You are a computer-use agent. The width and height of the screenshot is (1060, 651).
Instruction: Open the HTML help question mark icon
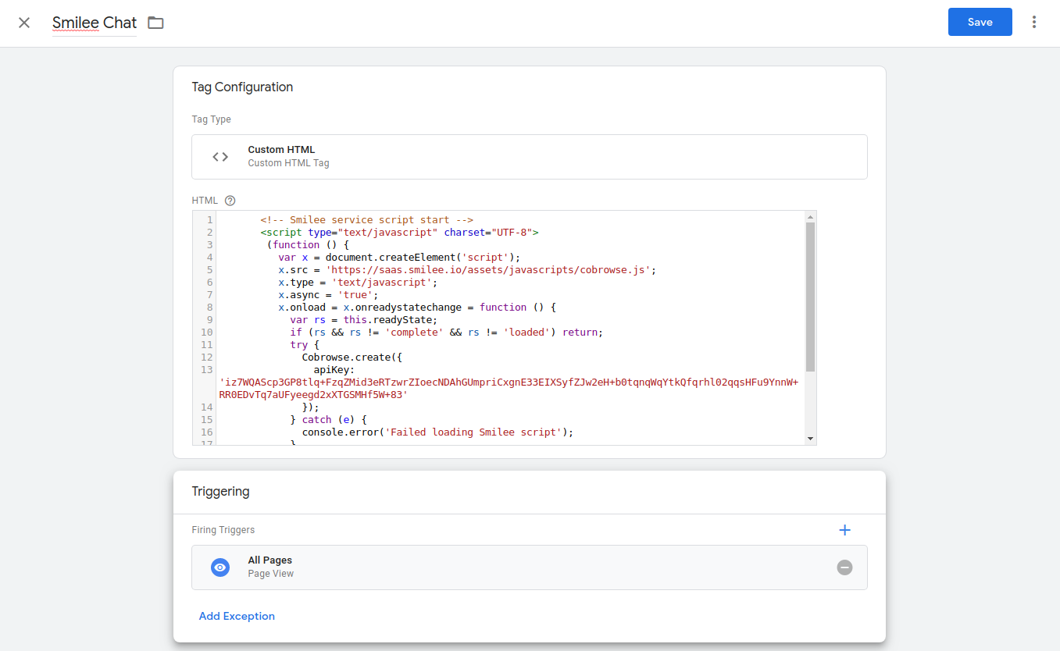(230, 201)
